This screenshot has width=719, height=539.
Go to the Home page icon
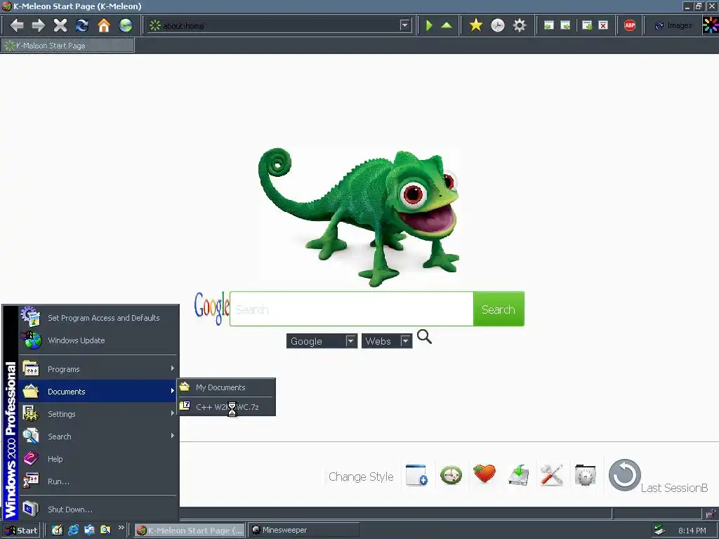point(104,25)
